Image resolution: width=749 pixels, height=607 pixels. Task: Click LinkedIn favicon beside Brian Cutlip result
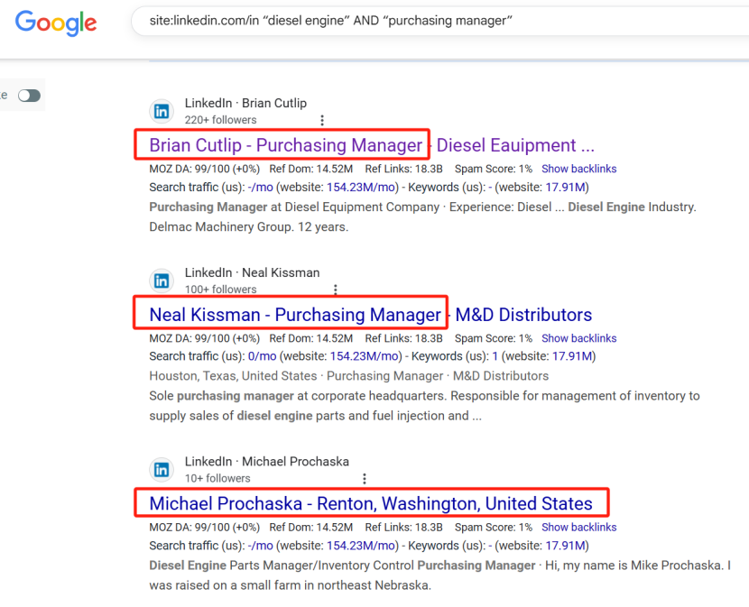(x=162, y=111)
